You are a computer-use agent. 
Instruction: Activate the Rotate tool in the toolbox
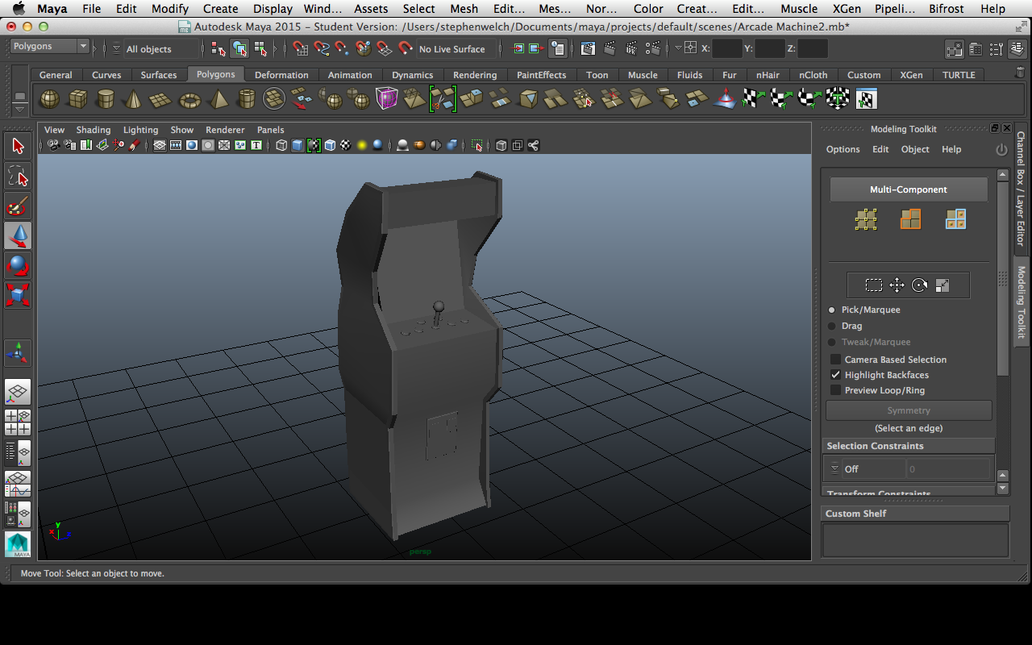pyautogui.click(x=18, y=265)
